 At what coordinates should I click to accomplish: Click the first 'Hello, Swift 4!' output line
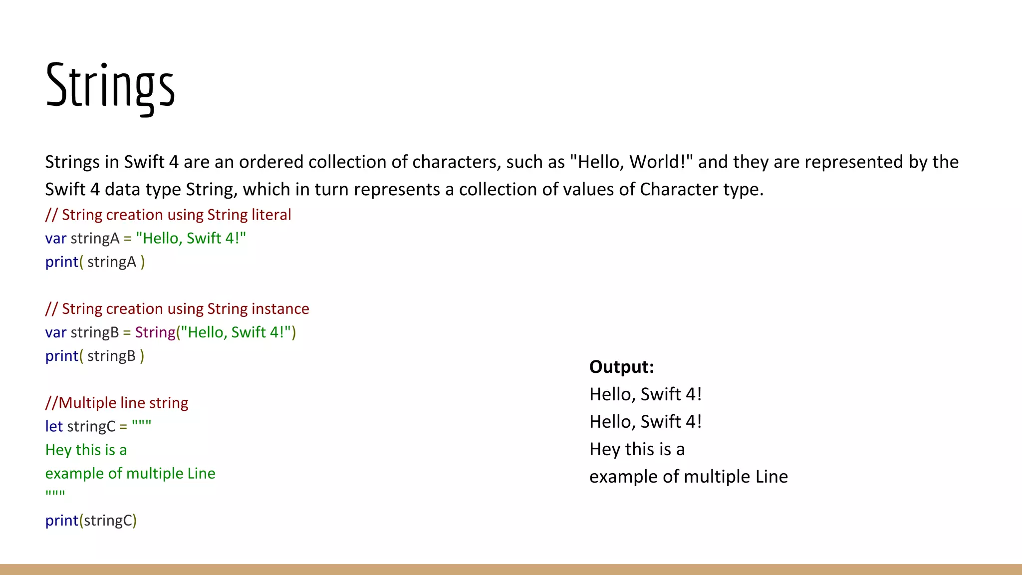tap(646, 394)
